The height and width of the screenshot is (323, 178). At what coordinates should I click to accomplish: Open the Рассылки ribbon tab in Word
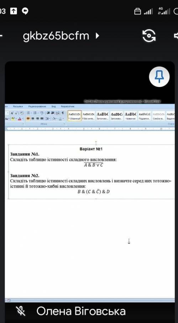coord(18,107)
